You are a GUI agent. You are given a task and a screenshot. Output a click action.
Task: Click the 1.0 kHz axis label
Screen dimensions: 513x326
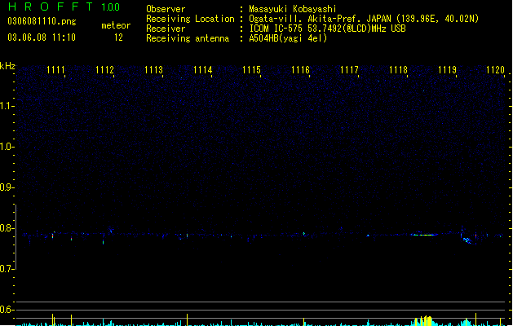7,147
